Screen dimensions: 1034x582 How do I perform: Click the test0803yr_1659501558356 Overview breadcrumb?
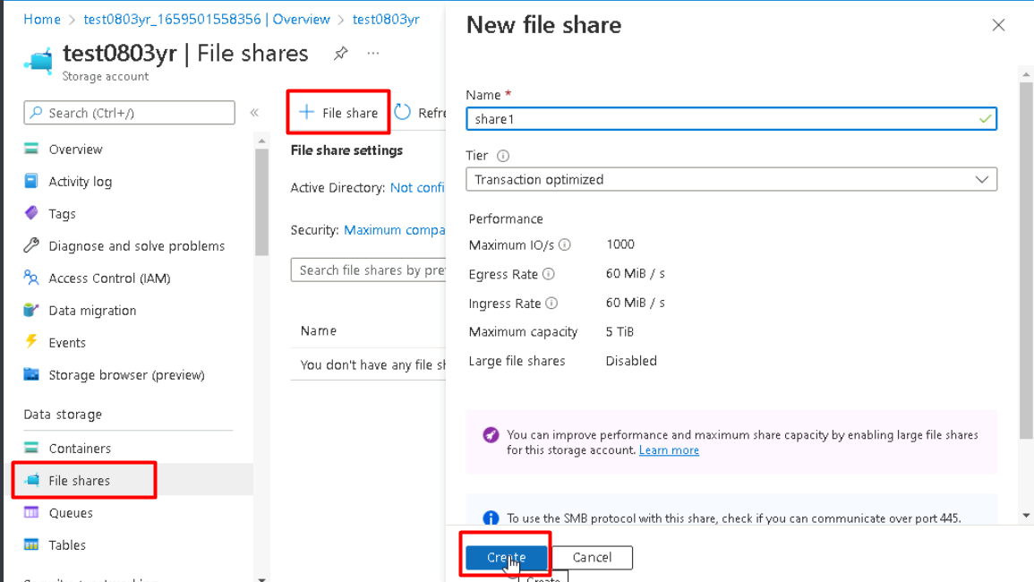[207, 19]
